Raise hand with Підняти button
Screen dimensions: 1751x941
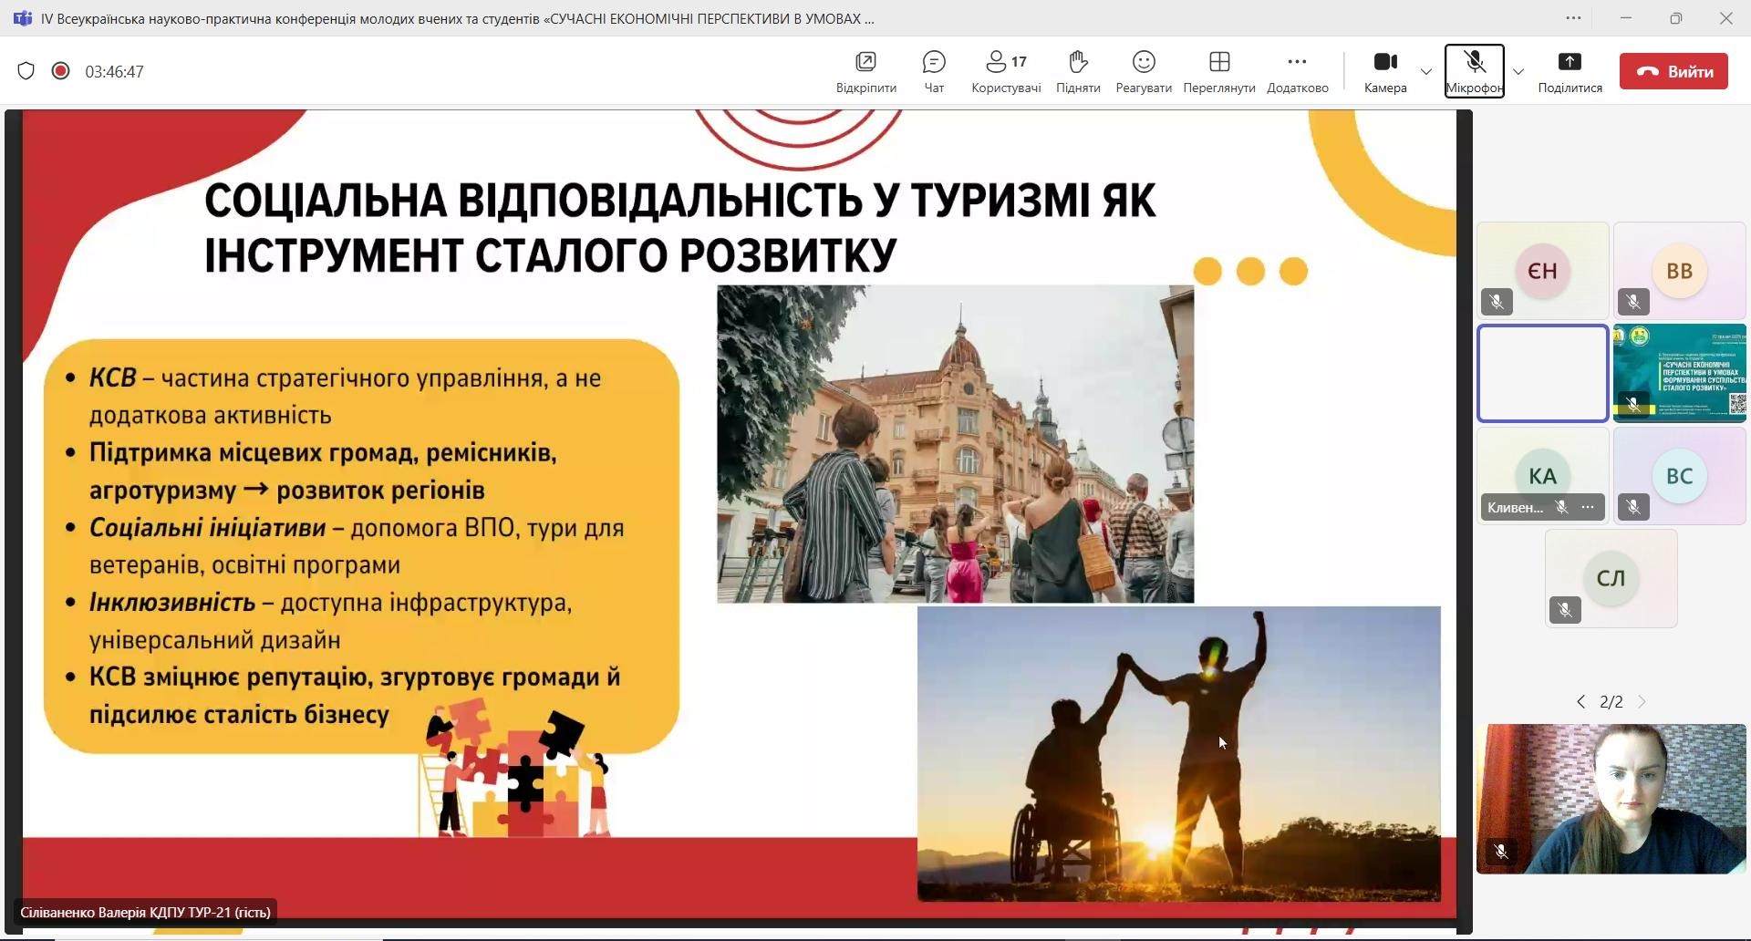(1077, 71)
